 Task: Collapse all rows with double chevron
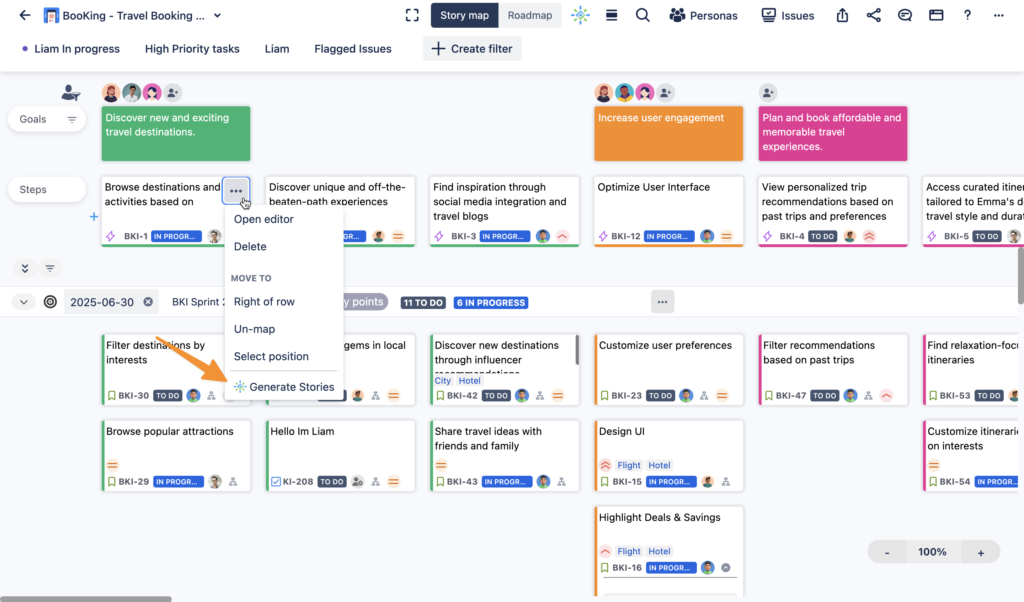(25, 268)
